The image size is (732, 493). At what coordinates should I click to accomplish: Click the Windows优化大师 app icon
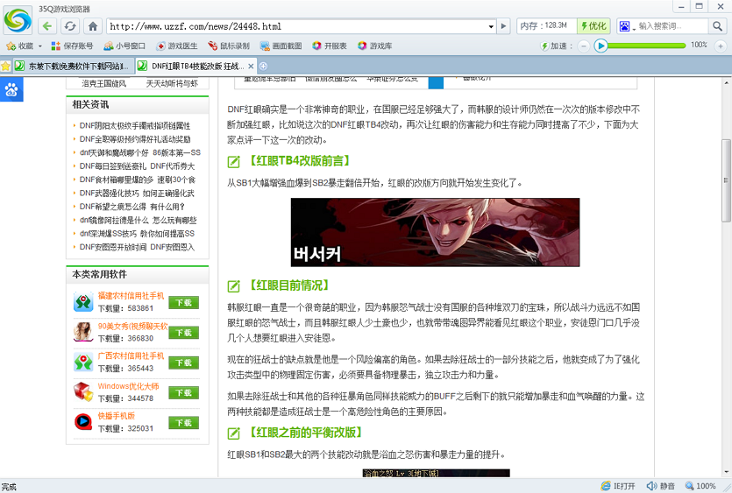coord(83,391)
